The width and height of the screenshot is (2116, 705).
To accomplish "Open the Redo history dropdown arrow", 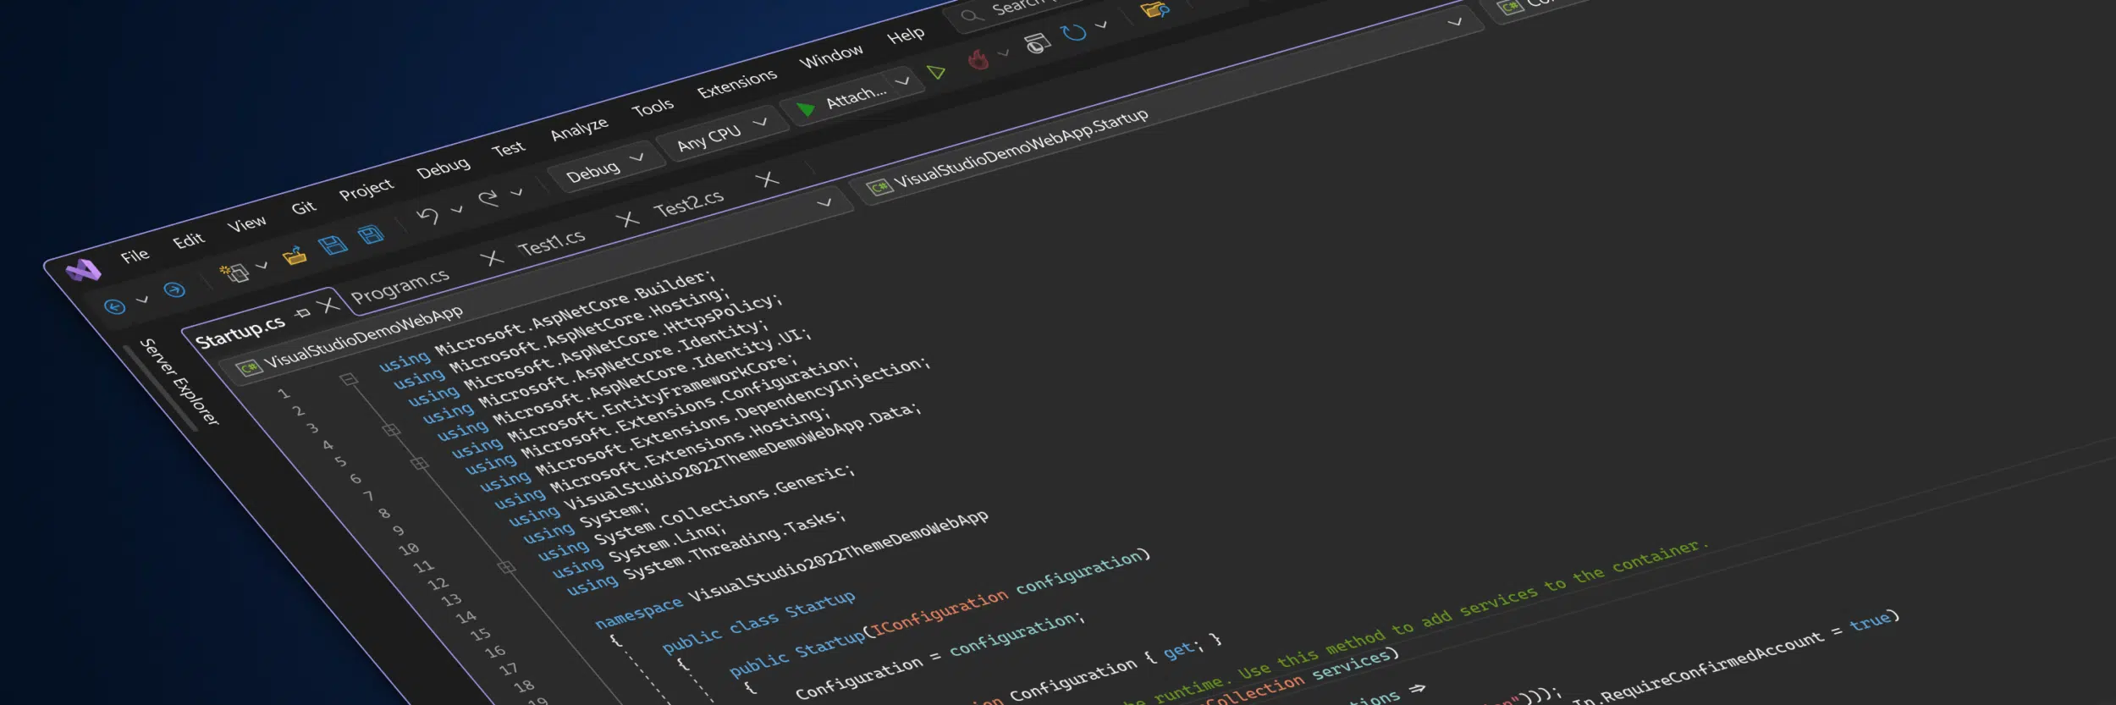I will point(516,192).
